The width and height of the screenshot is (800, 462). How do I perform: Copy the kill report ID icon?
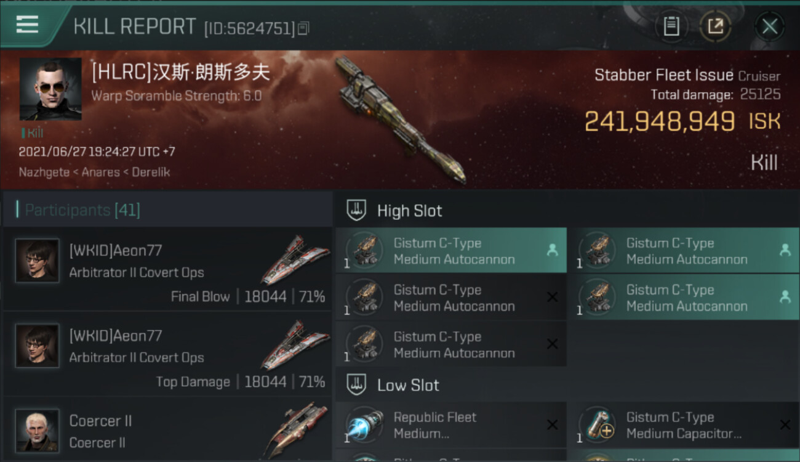(x=303, y=28)
